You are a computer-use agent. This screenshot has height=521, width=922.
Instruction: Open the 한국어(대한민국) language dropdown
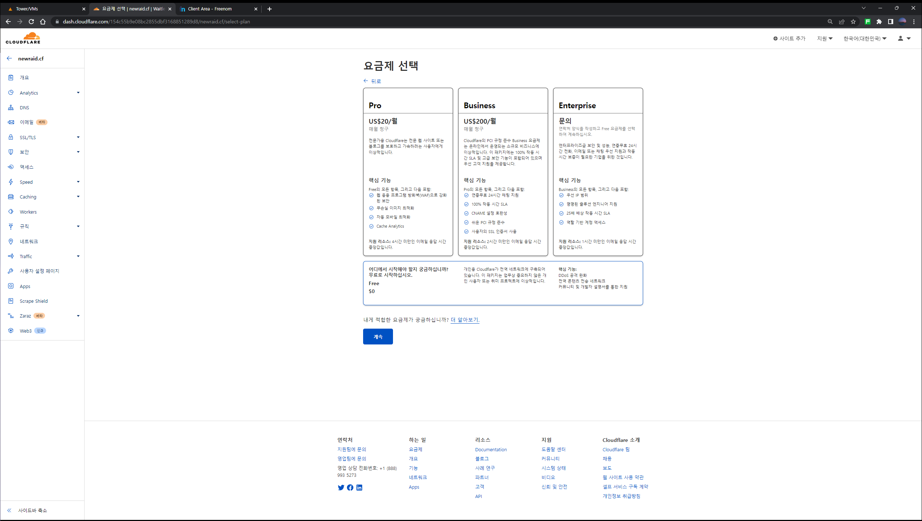[865, 38]
